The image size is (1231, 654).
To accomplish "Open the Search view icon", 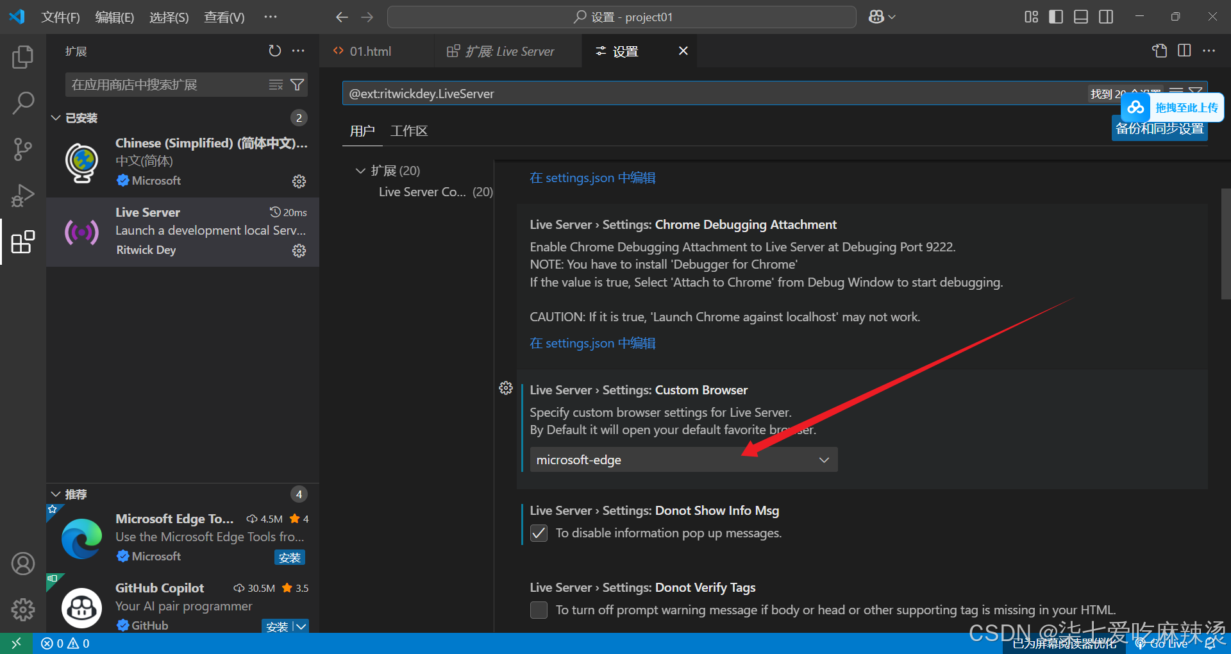I will [x=23, y=103].
